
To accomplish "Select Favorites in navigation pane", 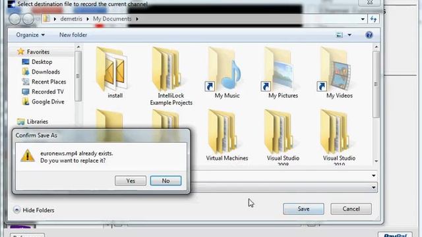I will pyautogui.click(x=38, y=52).
